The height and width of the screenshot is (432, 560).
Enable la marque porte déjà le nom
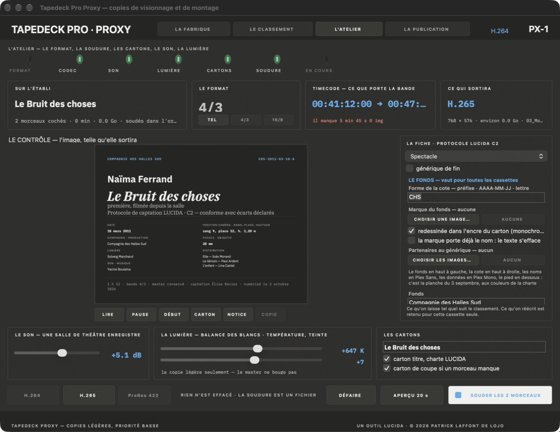click(x=411, y=240)
